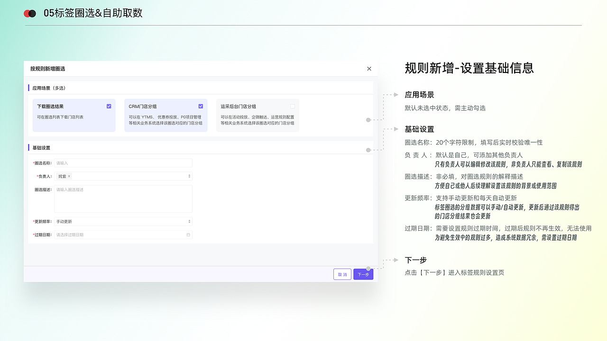Expand the 负责人 selector dropdown
607x341 pixels.
[189, 176]
